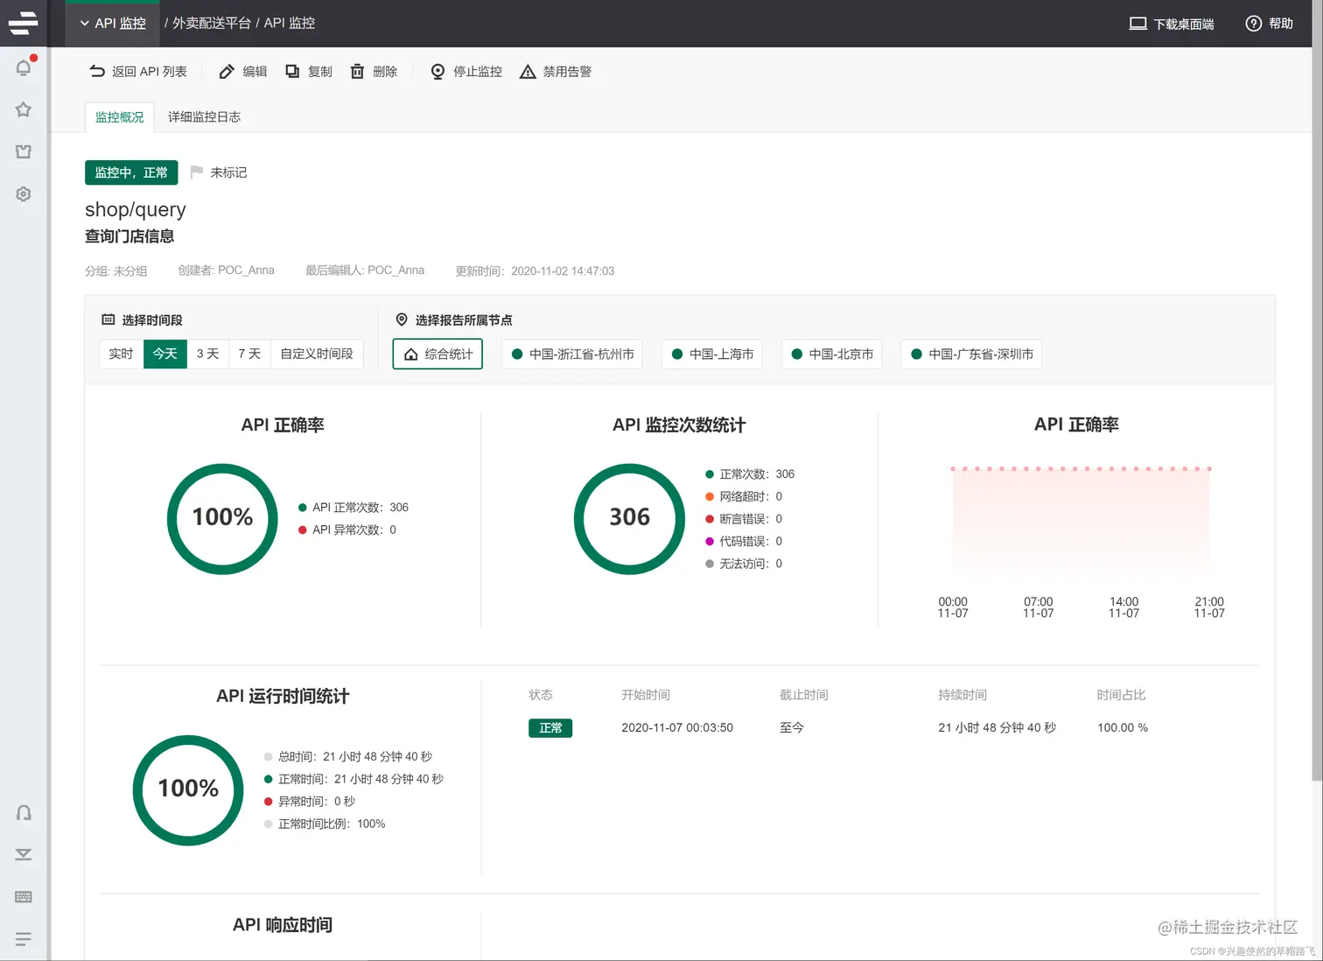Delete the monitor with 删除
The height and width of the screenshot is (961, 1323).
tap(374, 72)
